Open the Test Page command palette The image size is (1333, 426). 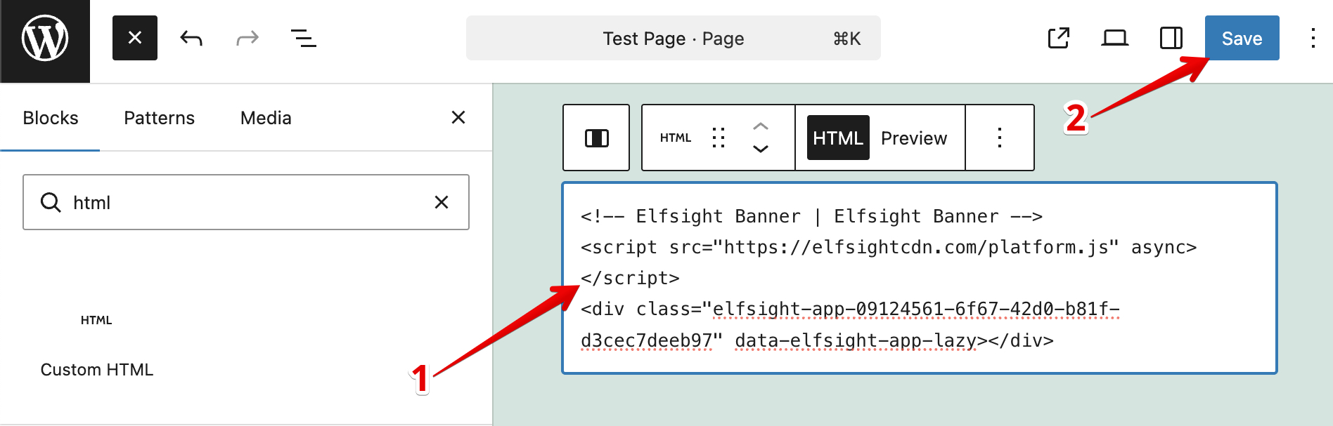point(673,38)
